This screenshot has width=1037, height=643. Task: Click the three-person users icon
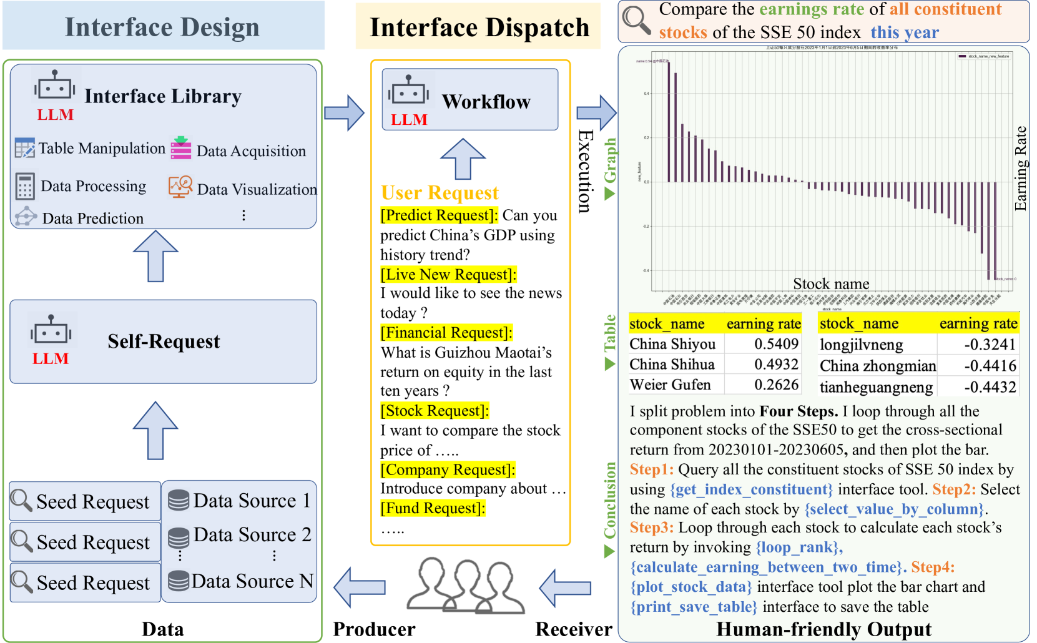466,585
